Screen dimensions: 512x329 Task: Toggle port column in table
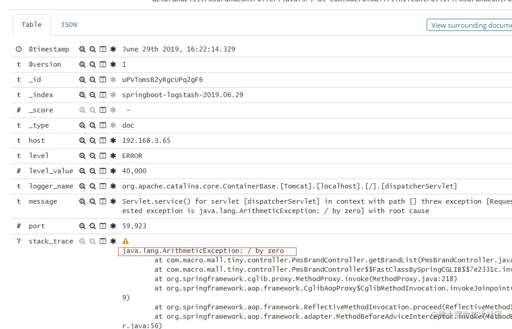[103, 226]
